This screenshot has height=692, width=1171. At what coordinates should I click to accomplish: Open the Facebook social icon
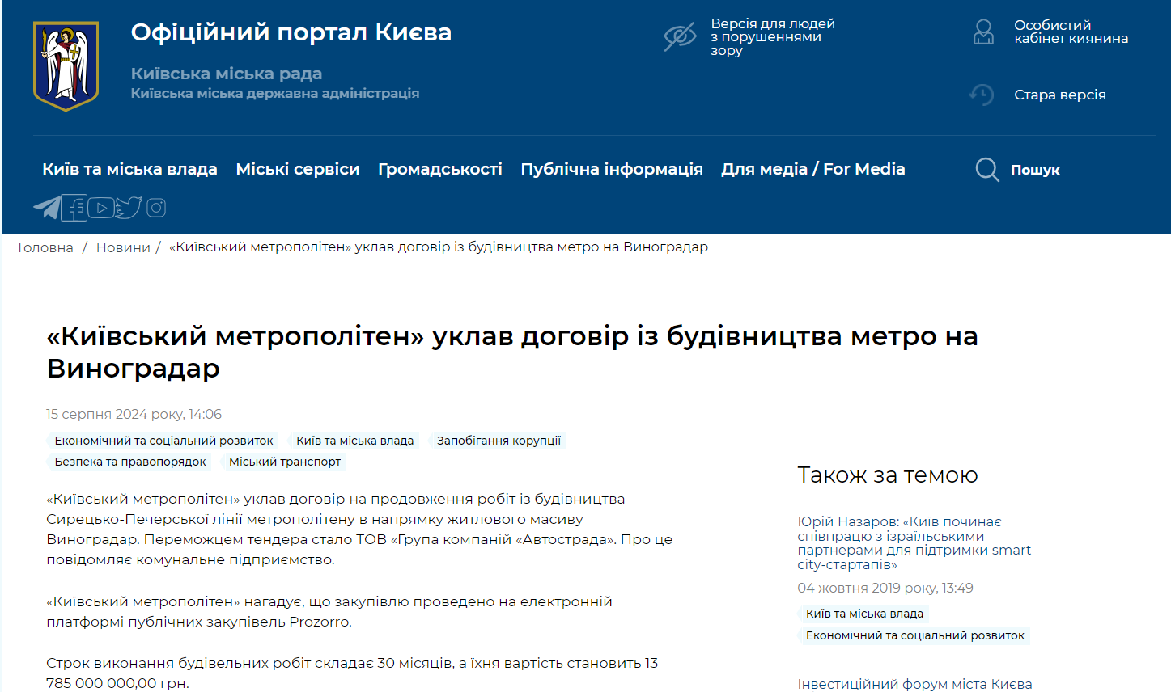click(x=74, y=208)
